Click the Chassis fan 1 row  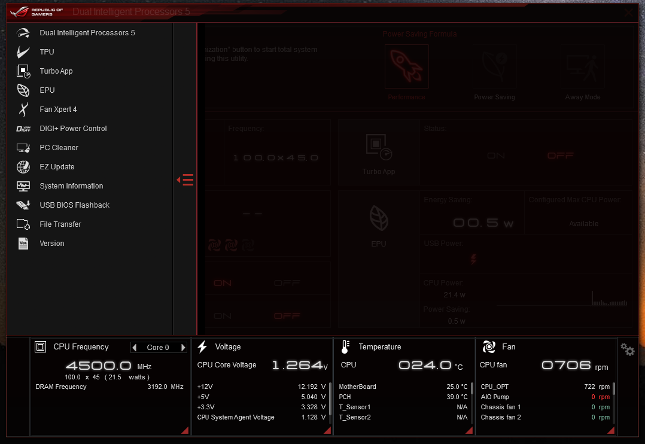point(545,407)
